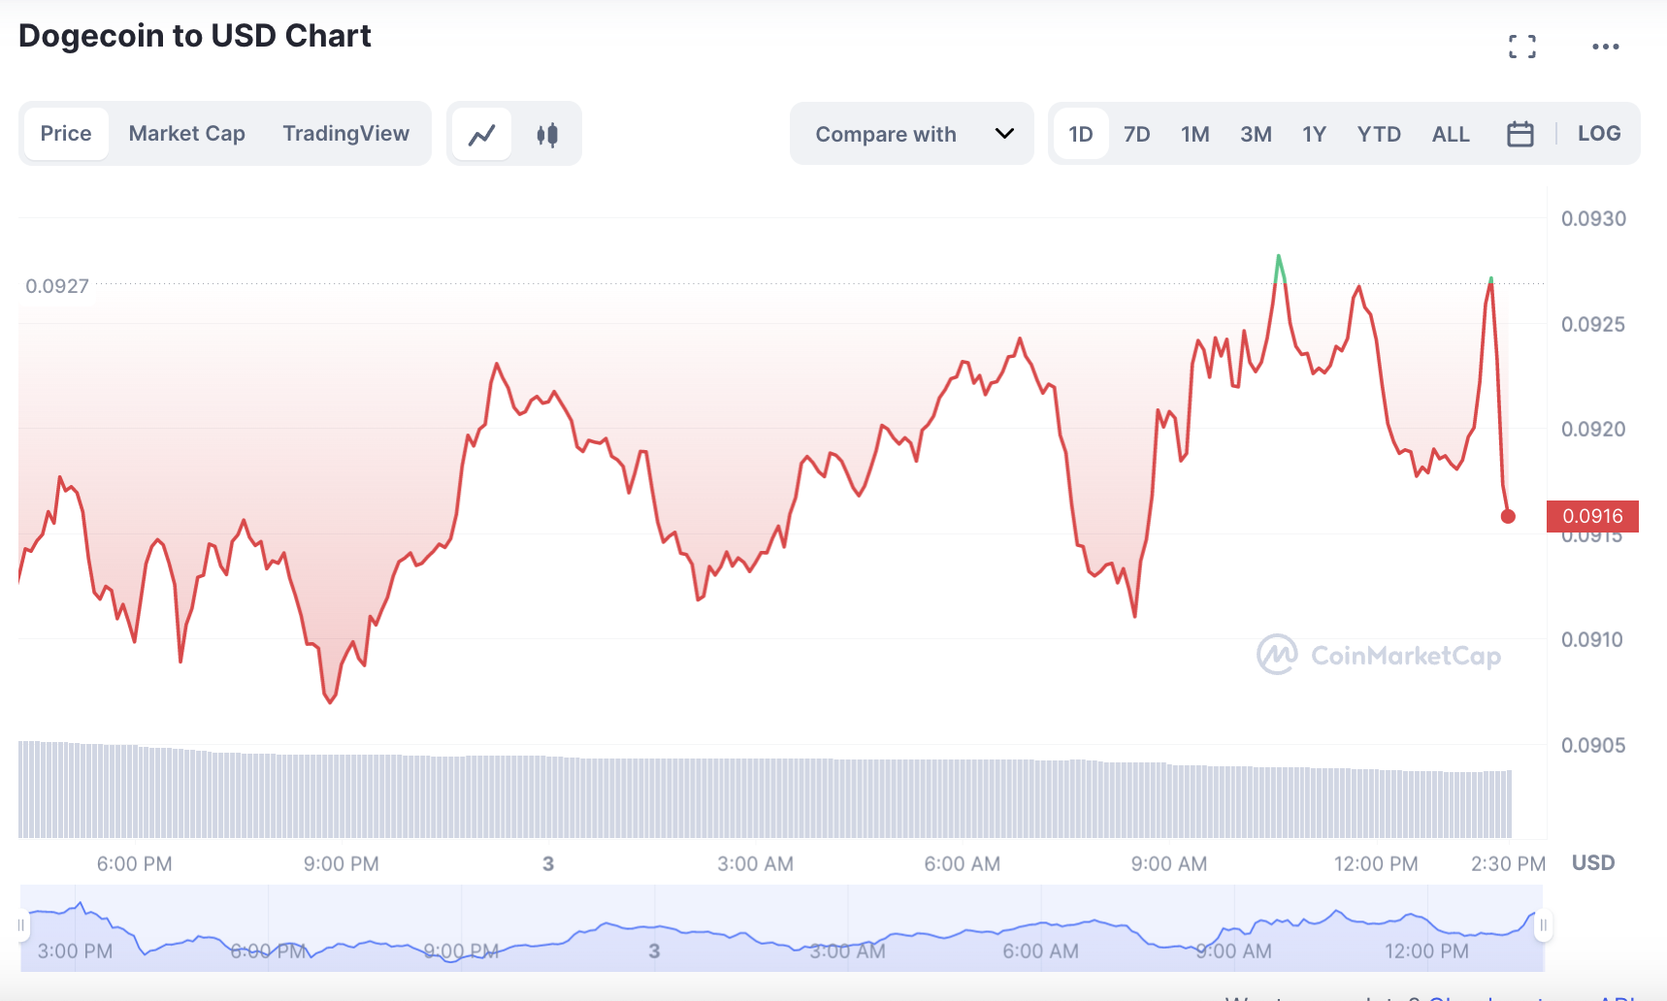The width and height of the screenshot is (1667, 1001).
Task: Open the three-dot more options menu
Action: pyautogui.click(x=1605, y=47)
